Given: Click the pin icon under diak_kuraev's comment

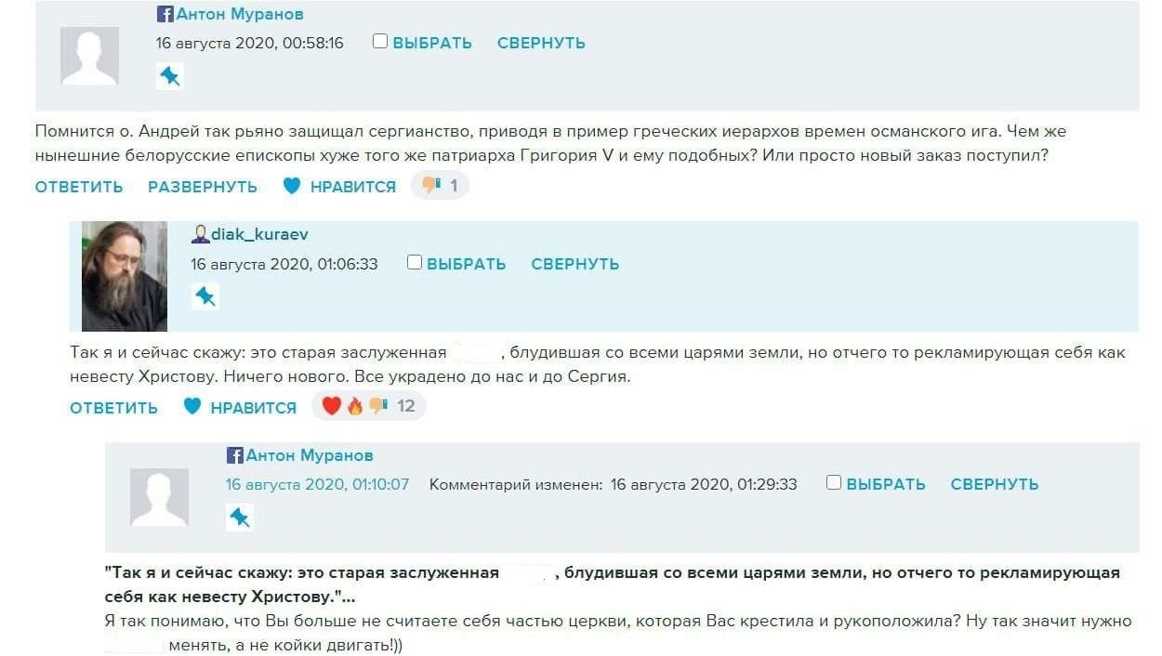Looking at the screenshot, I should (205, 296).
